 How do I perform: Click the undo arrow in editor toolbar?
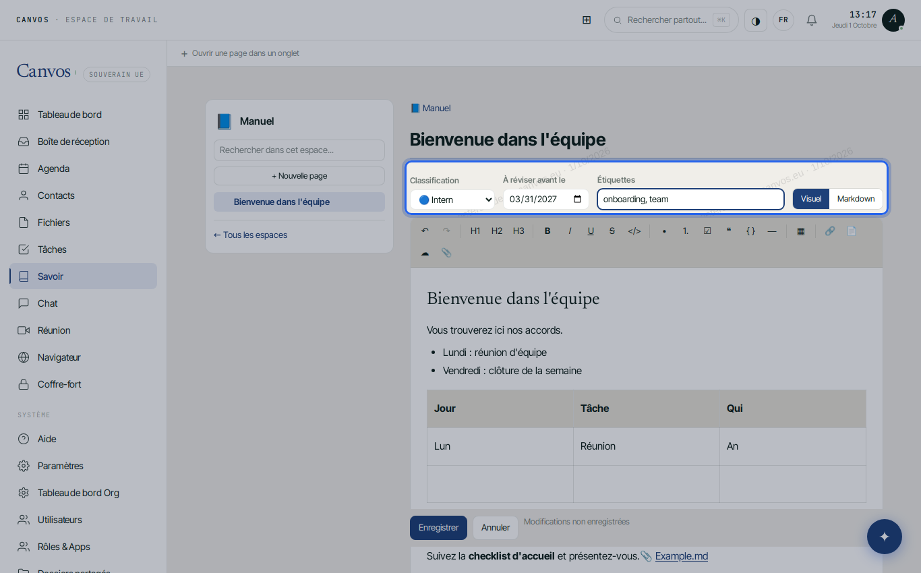click(425, 231)
